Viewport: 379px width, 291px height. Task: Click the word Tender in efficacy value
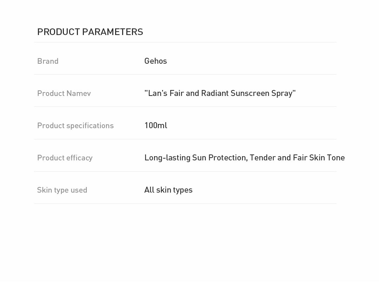click(x=262, y=158)
